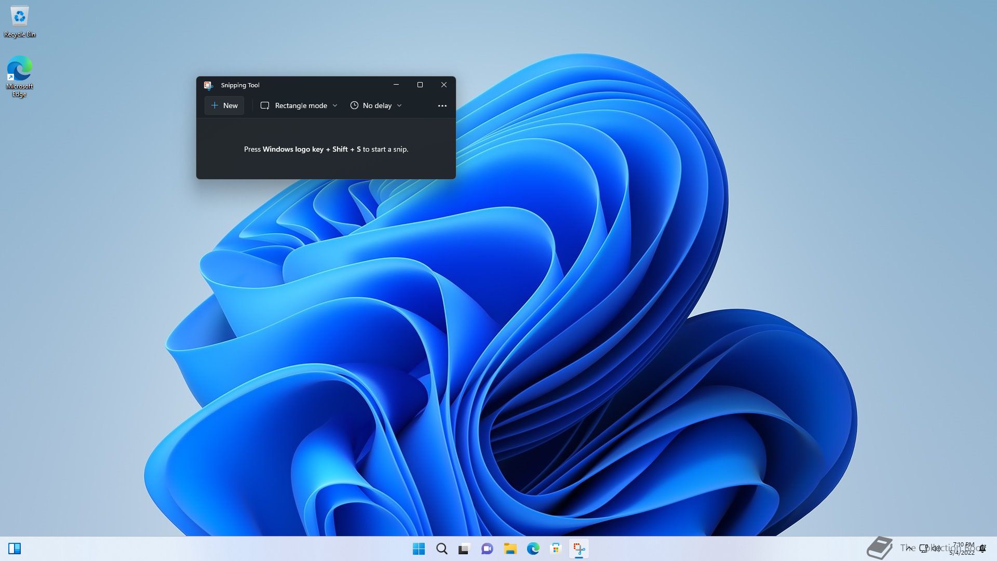Open taskbar Search magnifier
Image resolution: width=997 pixels, height=561 pixels.
[x=442, y=549]
